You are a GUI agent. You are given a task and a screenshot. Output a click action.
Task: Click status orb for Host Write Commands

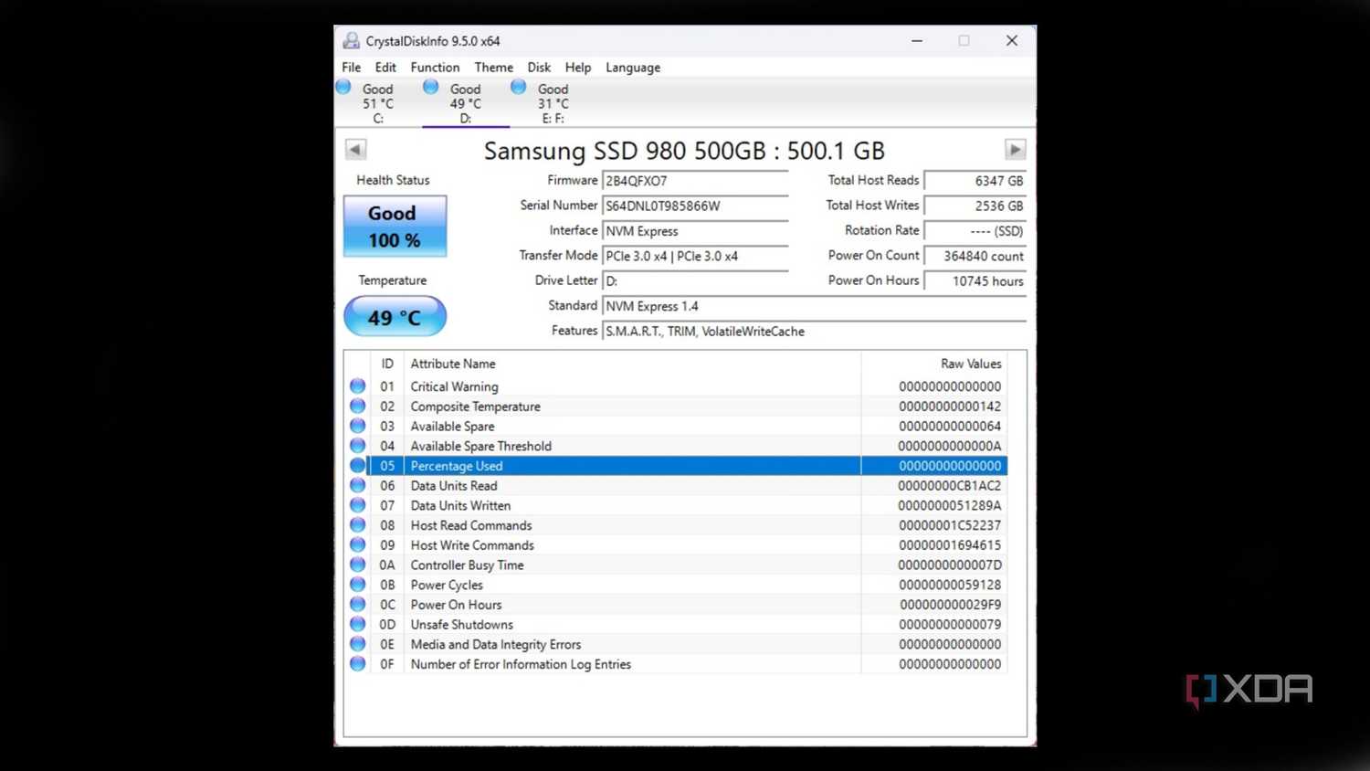[x=357, y=545]
